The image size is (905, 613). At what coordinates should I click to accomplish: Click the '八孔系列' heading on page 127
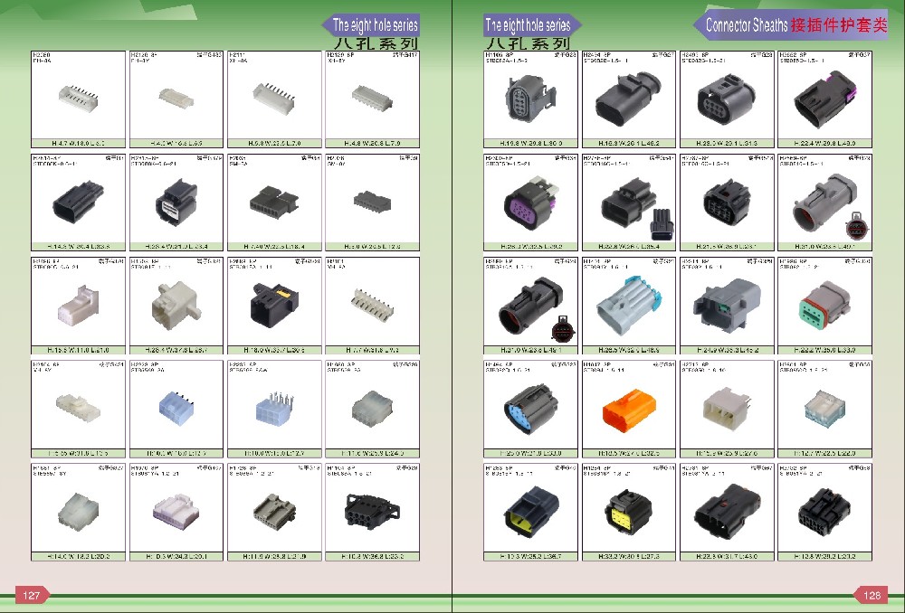pos(376,43)
